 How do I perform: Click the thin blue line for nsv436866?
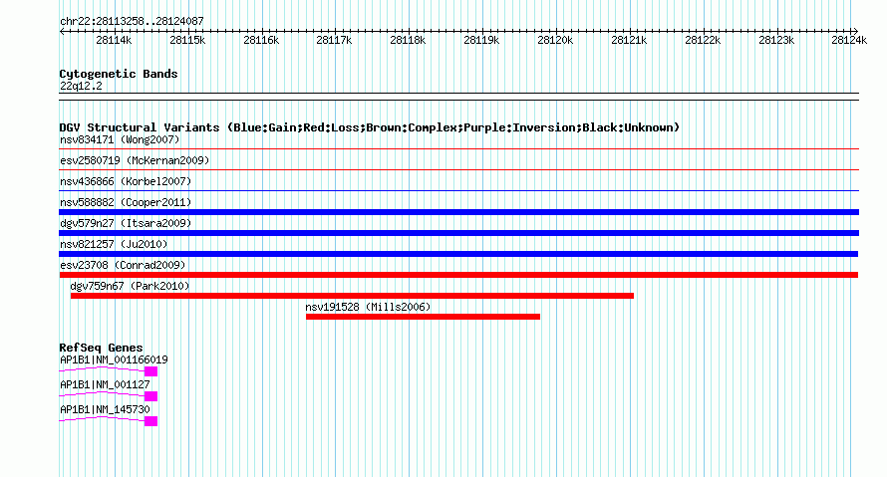458,191
